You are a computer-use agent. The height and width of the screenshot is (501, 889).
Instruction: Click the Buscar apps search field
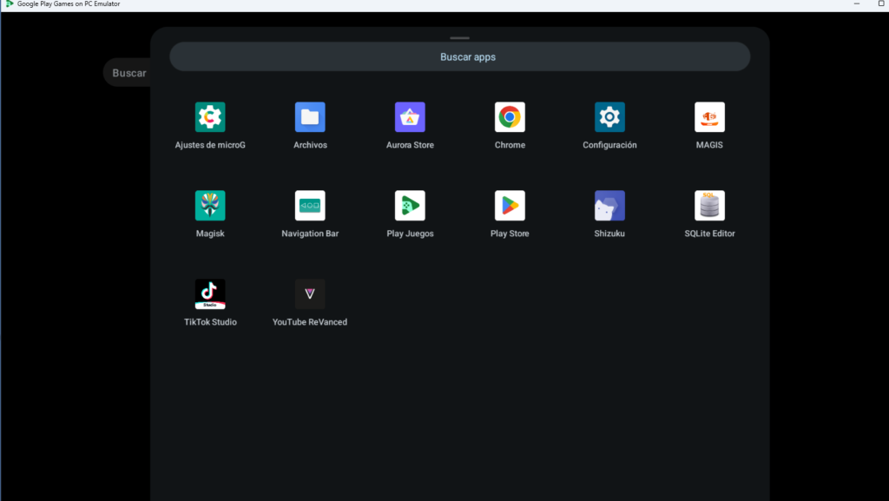pos(460,56)
